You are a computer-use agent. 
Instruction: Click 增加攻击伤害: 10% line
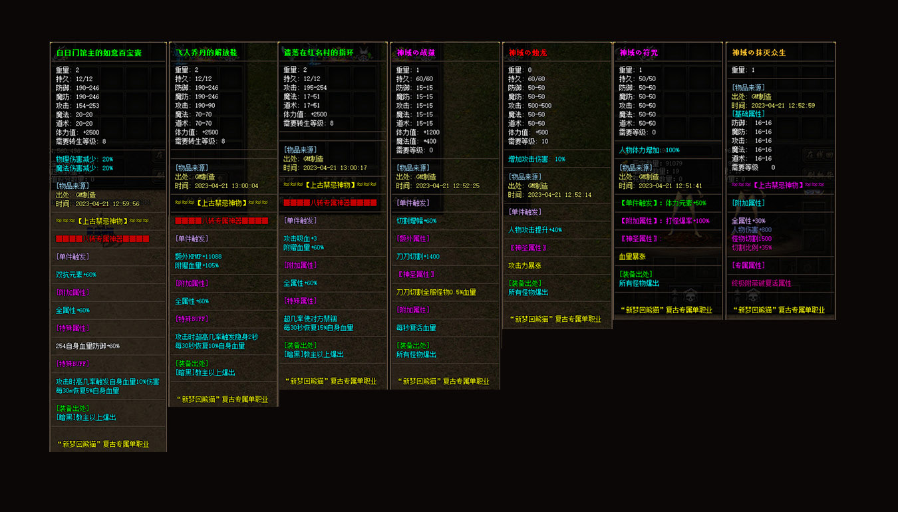(x=537, y=160)
